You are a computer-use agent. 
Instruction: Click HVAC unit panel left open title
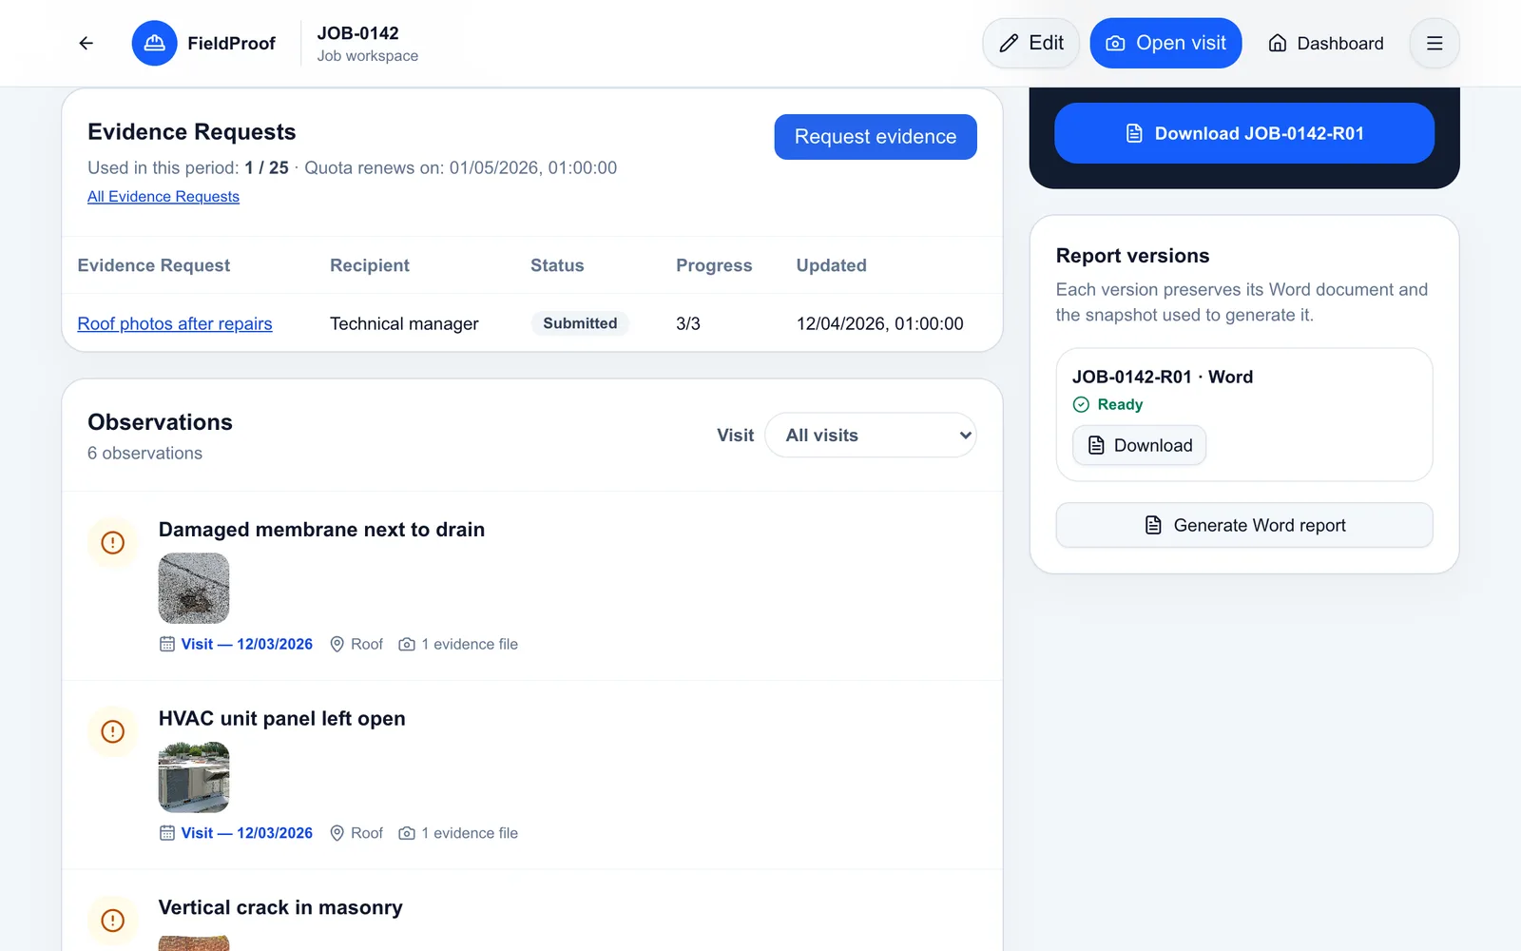pyautogui.click(x=281, y=719)
